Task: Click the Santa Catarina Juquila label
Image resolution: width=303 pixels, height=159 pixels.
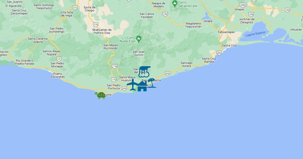Action: coord(38,40)
